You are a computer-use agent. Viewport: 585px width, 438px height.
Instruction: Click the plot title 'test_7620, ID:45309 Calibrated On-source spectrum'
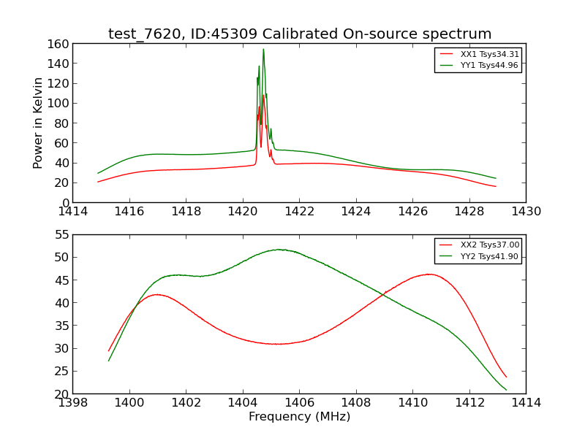300,34
